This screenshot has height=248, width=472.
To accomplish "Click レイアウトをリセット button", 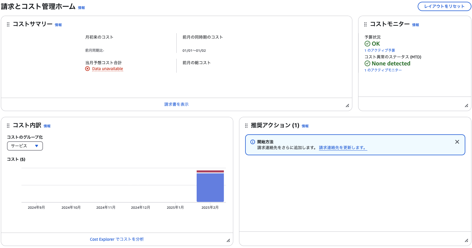I will [444, 6].
